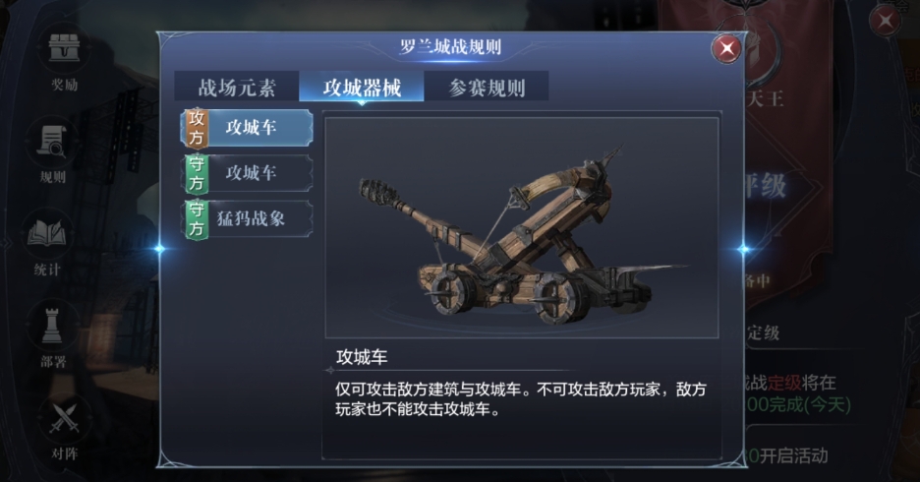Image resolution: width=920 pixels, height=482 pixels.
Task: Open the 对阵 crossed swords icon
Action: click(64, 418)
